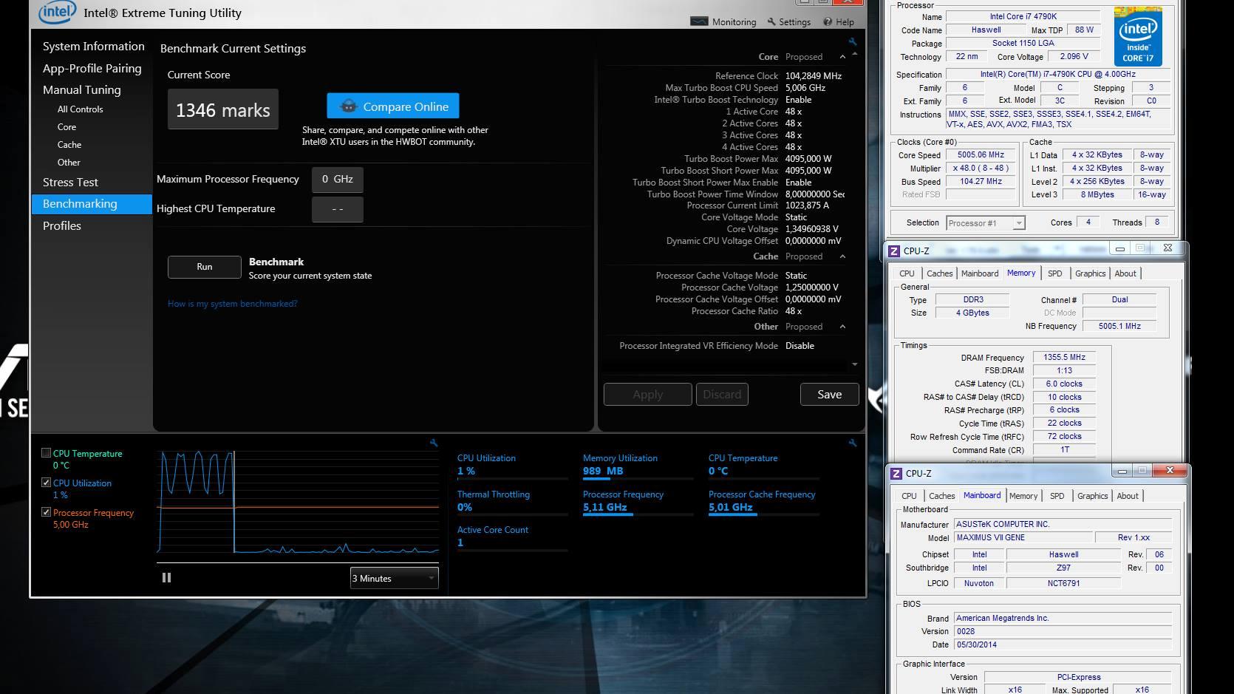The image size is (1234, 694).
Task: Collapse the Other Proposed section
Action: [842, 327]
